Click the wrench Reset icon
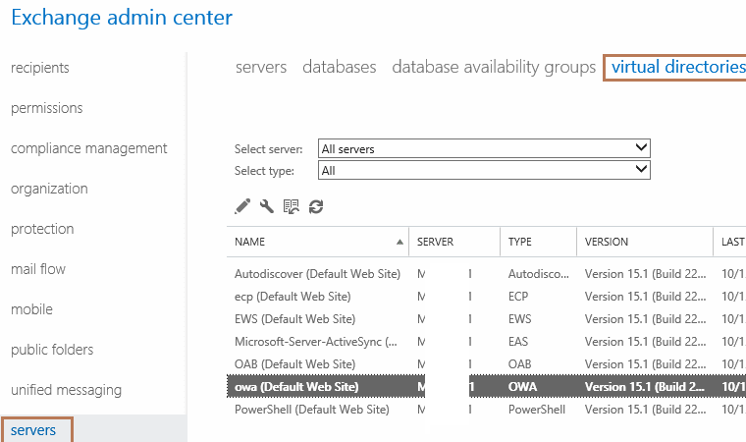Viewport: 746px width, 442px height. [267, 206]
